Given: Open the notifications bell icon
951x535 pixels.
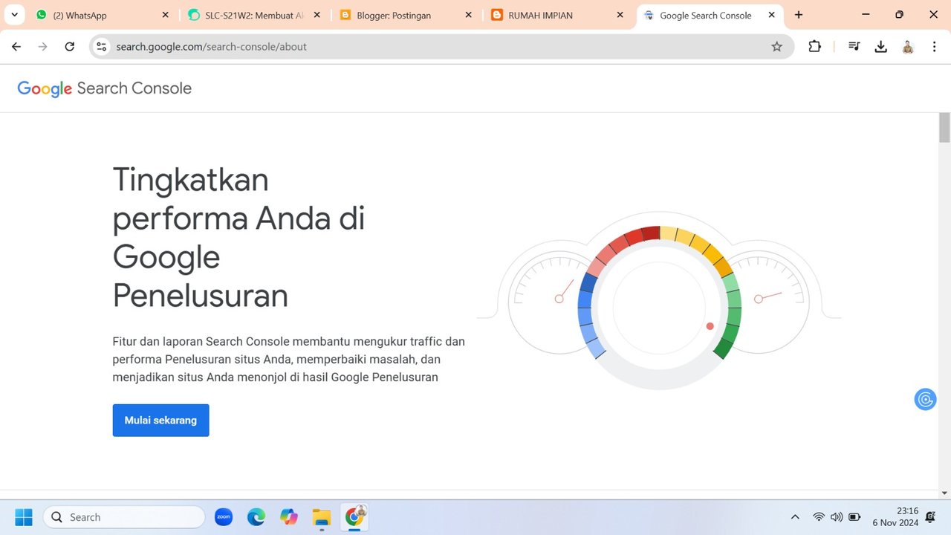Looking at the screenshot, I should click(x=930, y=517).
